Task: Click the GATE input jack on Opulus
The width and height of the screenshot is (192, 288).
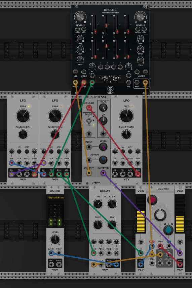Action: coord(84,82)
